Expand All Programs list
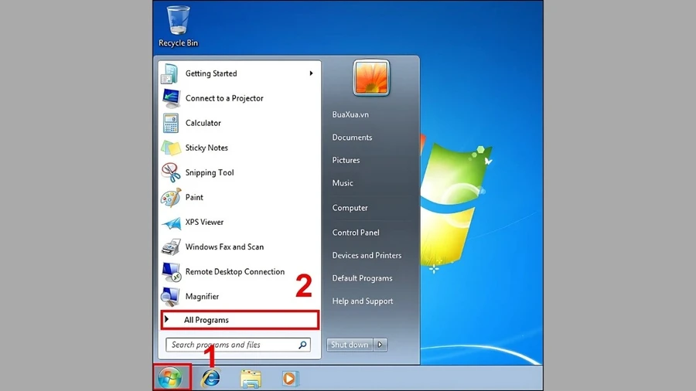 coord(240,320)
